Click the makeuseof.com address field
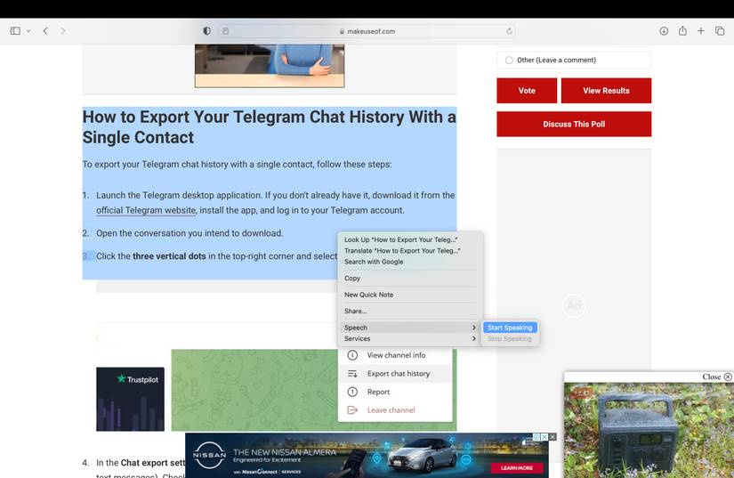Image resolution: width=734 pixels, height=478 pixels. point(367,31)
